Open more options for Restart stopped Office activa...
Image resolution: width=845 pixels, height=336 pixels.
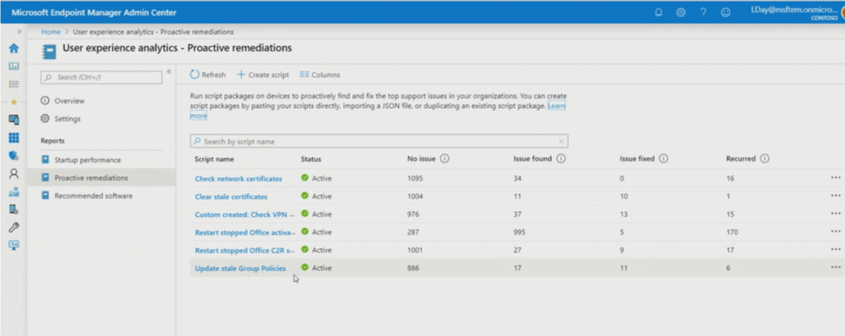click(x=835, y=231)
